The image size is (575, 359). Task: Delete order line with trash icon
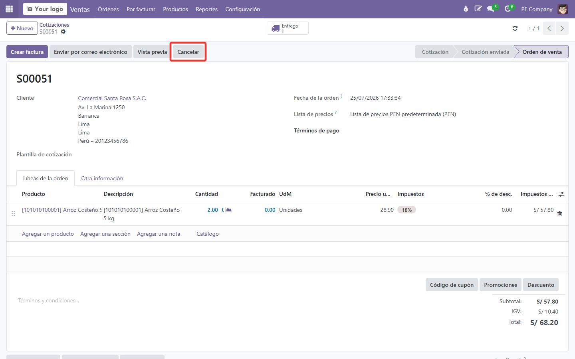(x=559, y=214)
